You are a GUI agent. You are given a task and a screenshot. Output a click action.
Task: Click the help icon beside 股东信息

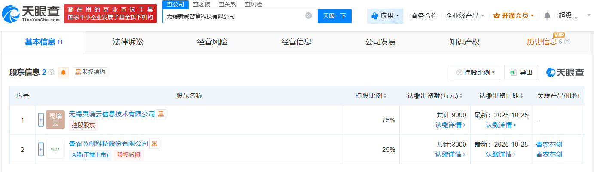point(52,72)
